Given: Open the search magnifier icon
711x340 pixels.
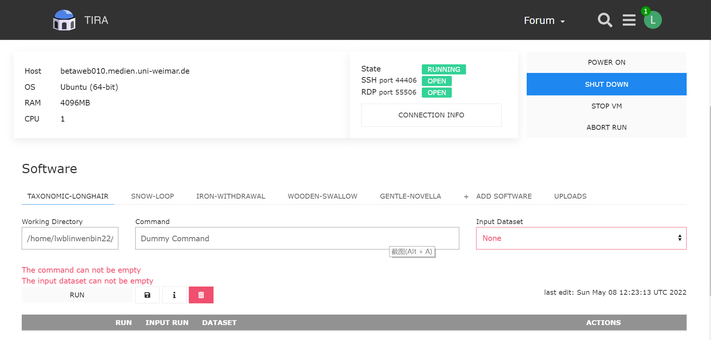Looking at the screenshot, I should pyautogui.click(x=605, y=20).
